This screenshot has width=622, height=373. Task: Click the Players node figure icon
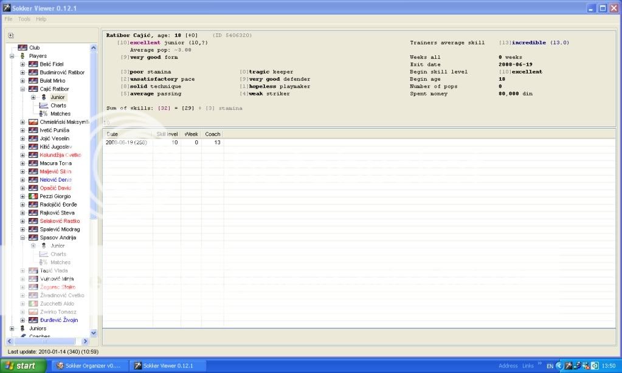click(22, 56)
